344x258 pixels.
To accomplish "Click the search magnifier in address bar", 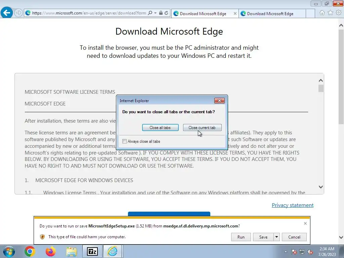I will point(150,13).
